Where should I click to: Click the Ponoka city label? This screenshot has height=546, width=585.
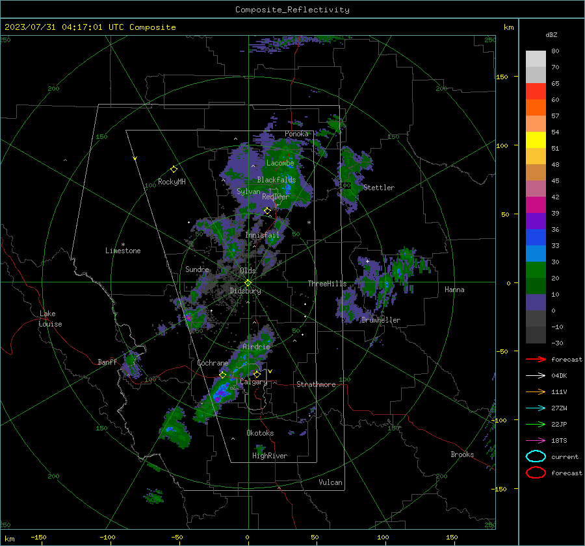[296, 134]
